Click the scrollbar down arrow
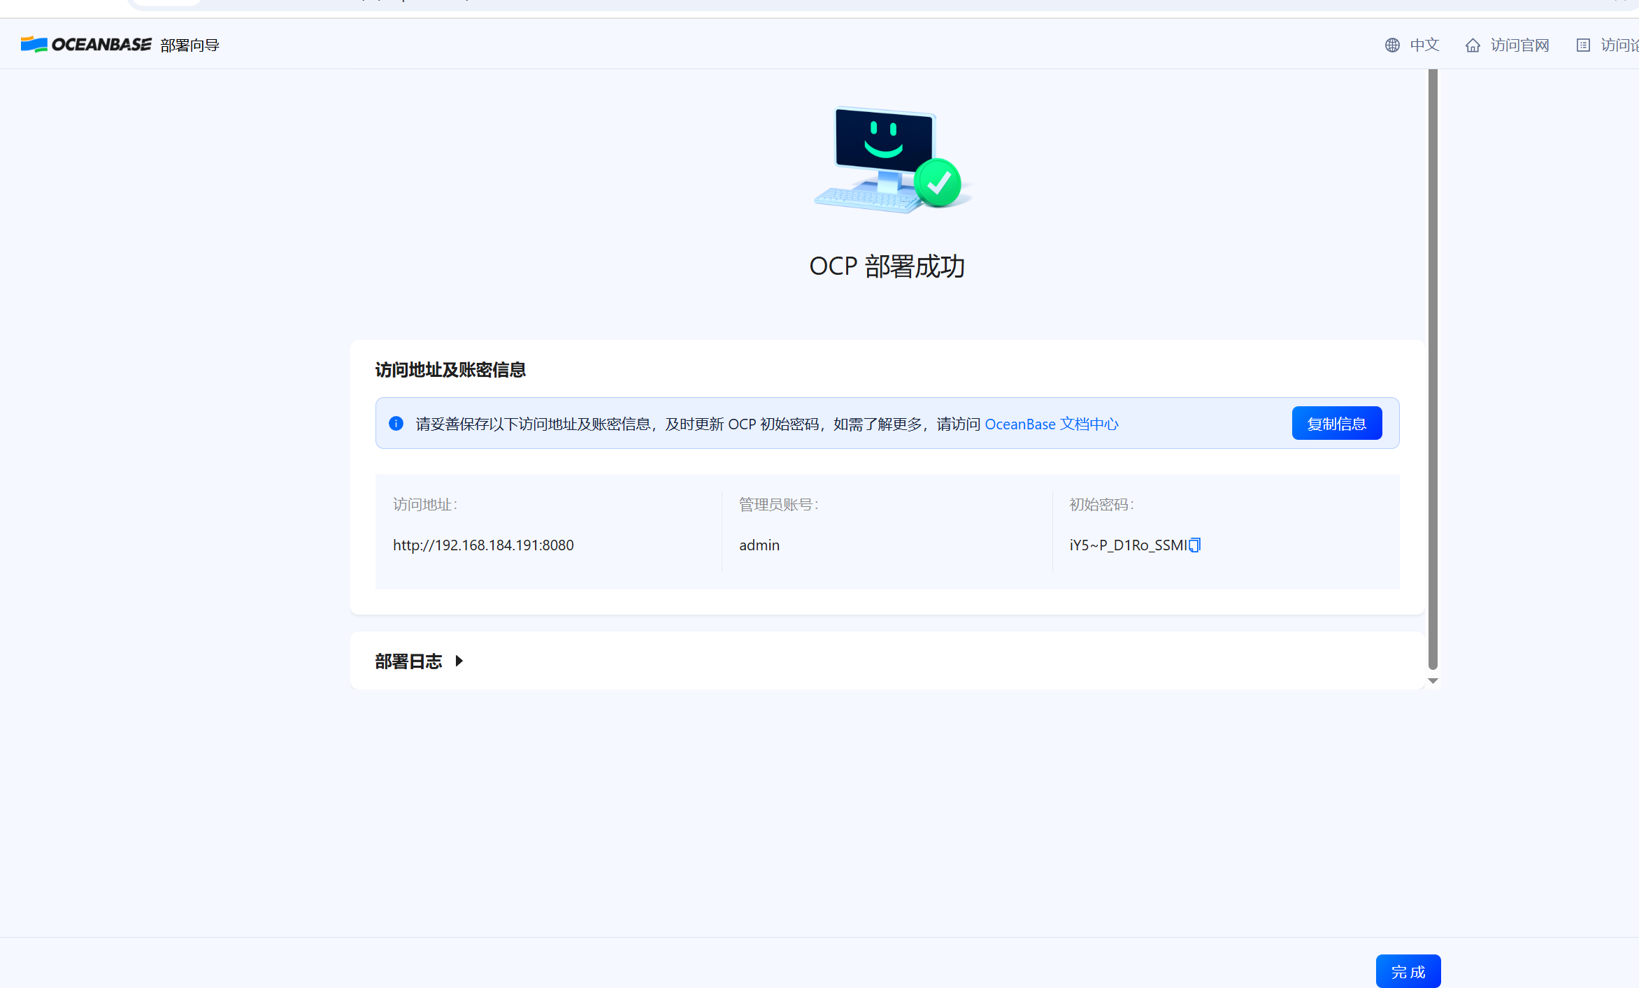The image size is (1639, 988). click(1432, 680)
